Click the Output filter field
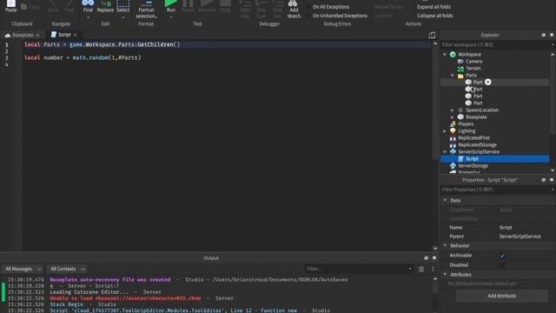 [359, 269]
